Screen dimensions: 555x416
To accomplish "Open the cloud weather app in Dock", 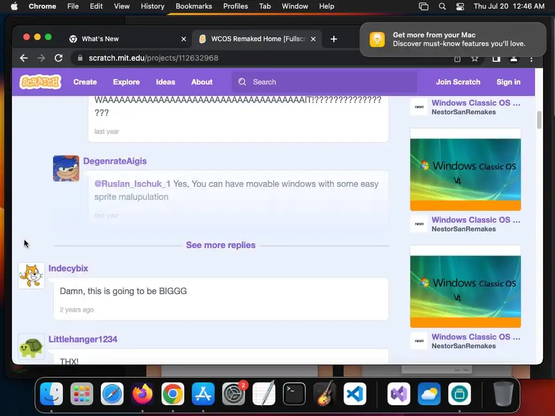I will (x=429, y=394).
